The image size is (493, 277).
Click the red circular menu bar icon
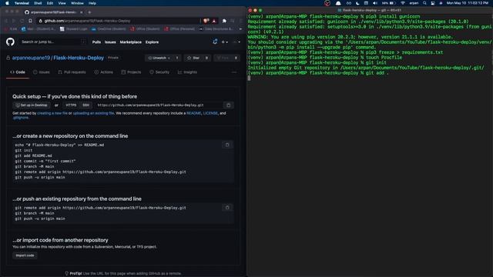327,3
